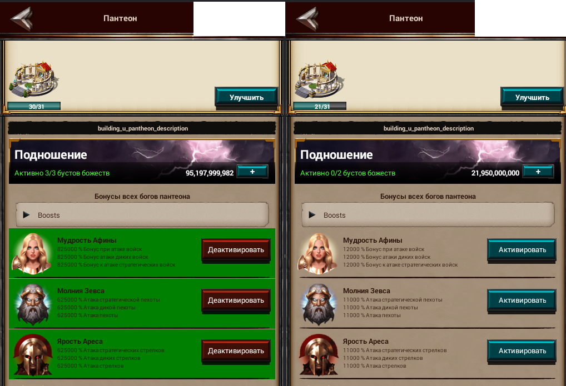Screen dimensions: 566x386
Task: Click the level 21/31 Pantheon building icon
Action: coord(320,79)
